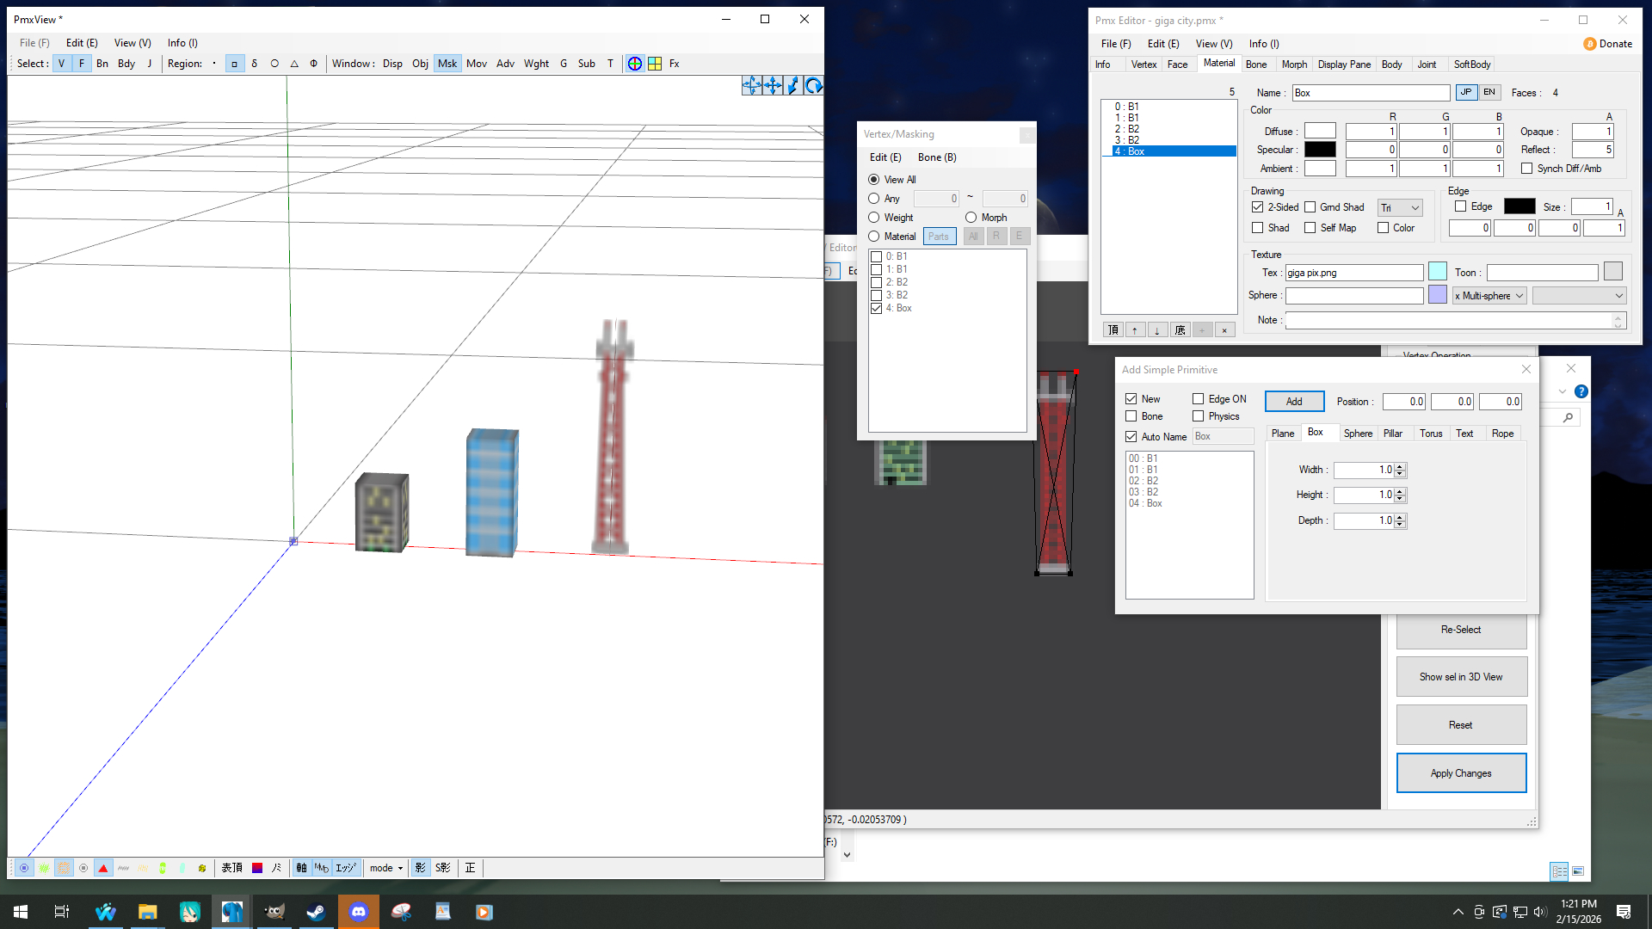The width and height of the screenshot is (1652, 929).
Task: Open Discord from the taskbar
Action: pos(359,912)
